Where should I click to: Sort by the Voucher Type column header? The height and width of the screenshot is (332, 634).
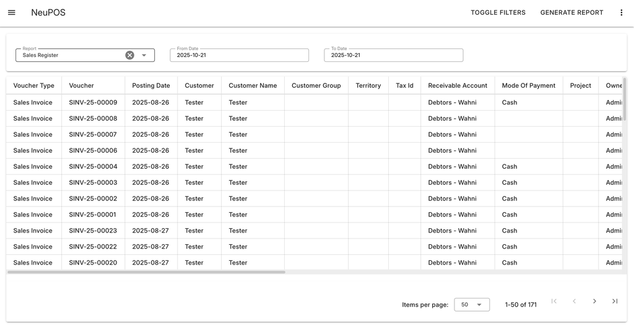[33, 85]
